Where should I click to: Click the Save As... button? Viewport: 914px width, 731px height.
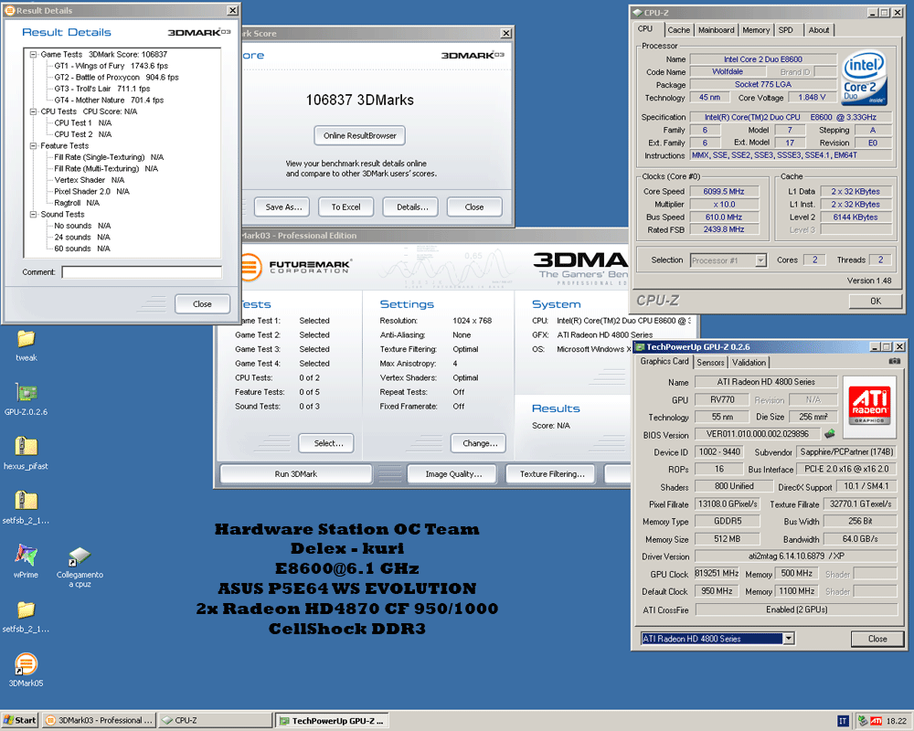tap(283, 207)
